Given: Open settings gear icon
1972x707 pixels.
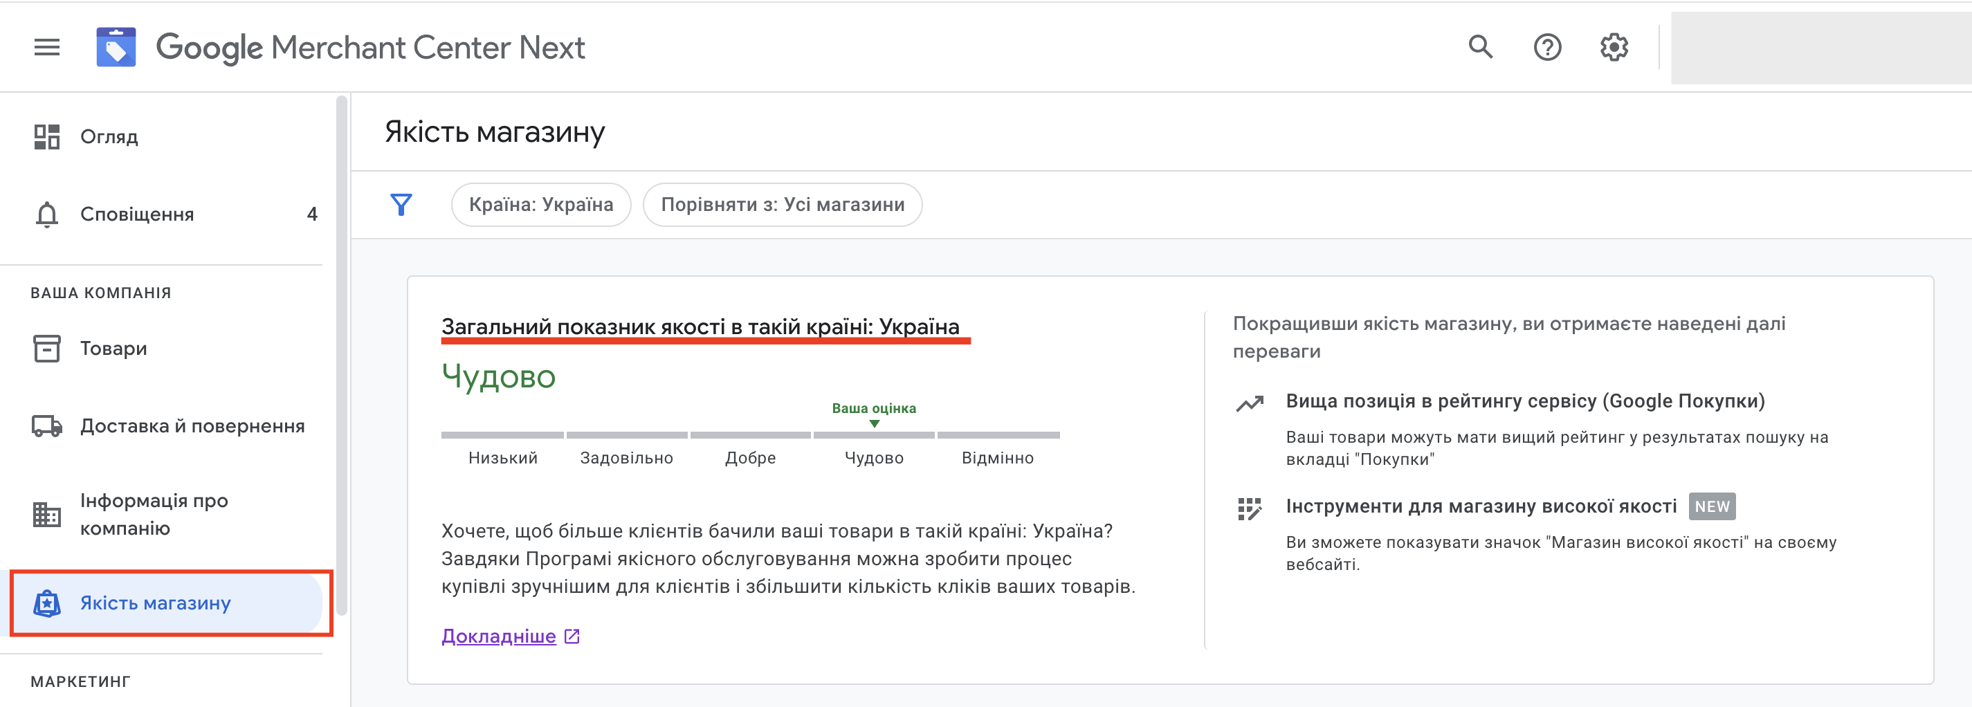Looking at the screenshot, I should (x=1614, y=48).
